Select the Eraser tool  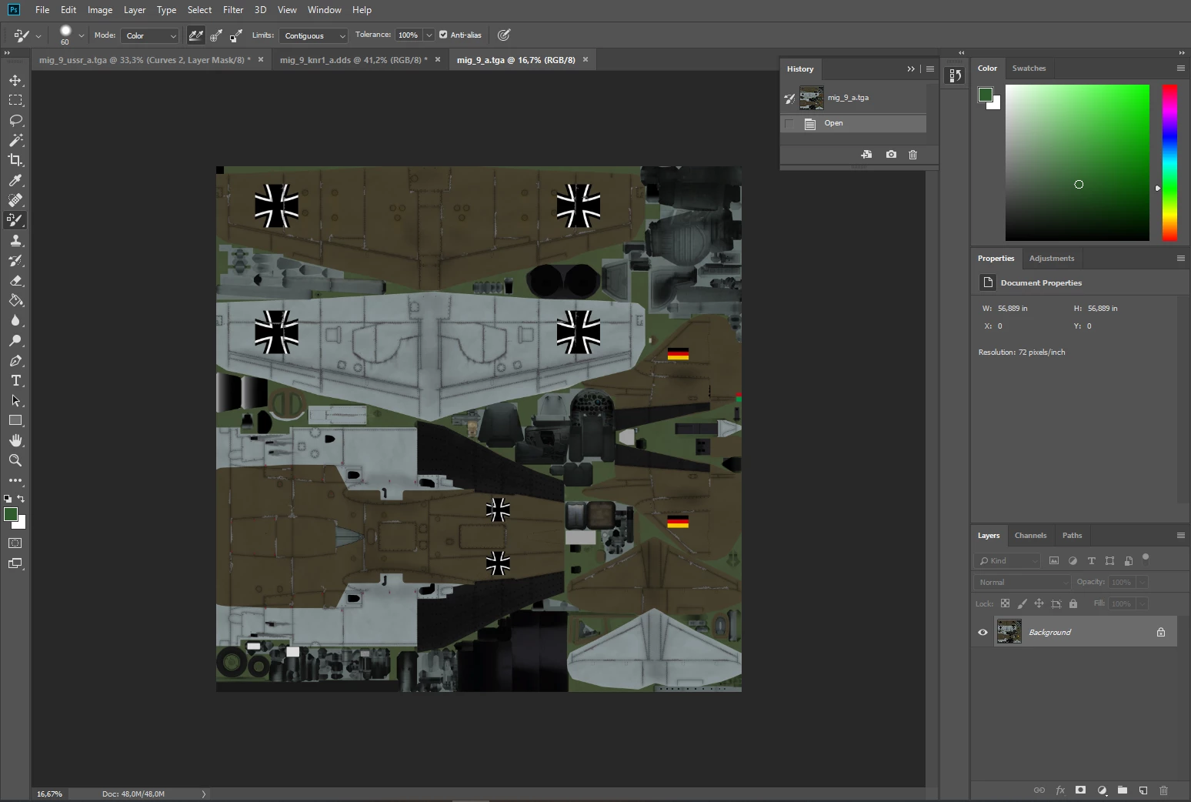click(x=15, y=280)
